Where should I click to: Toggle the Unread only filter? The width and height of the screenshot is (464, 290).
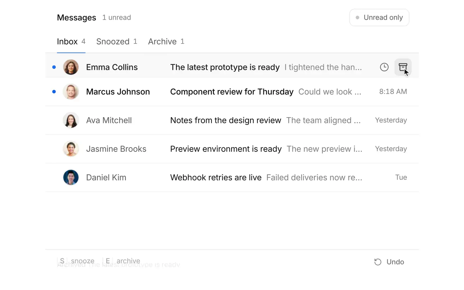(x=379, y=17)
